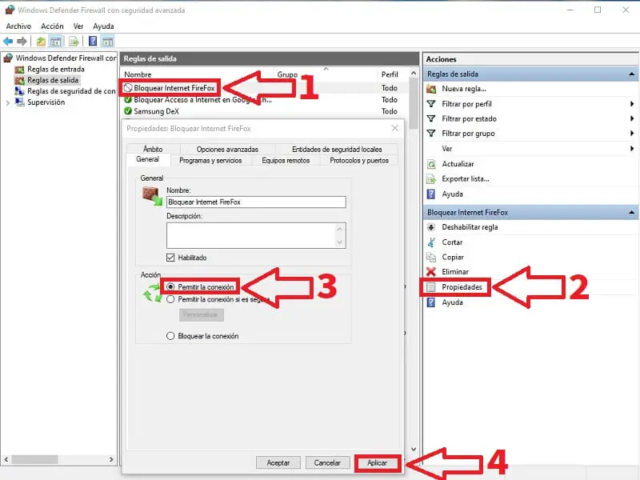Select Permitir la conexión si es segura option

coord(170,299)
